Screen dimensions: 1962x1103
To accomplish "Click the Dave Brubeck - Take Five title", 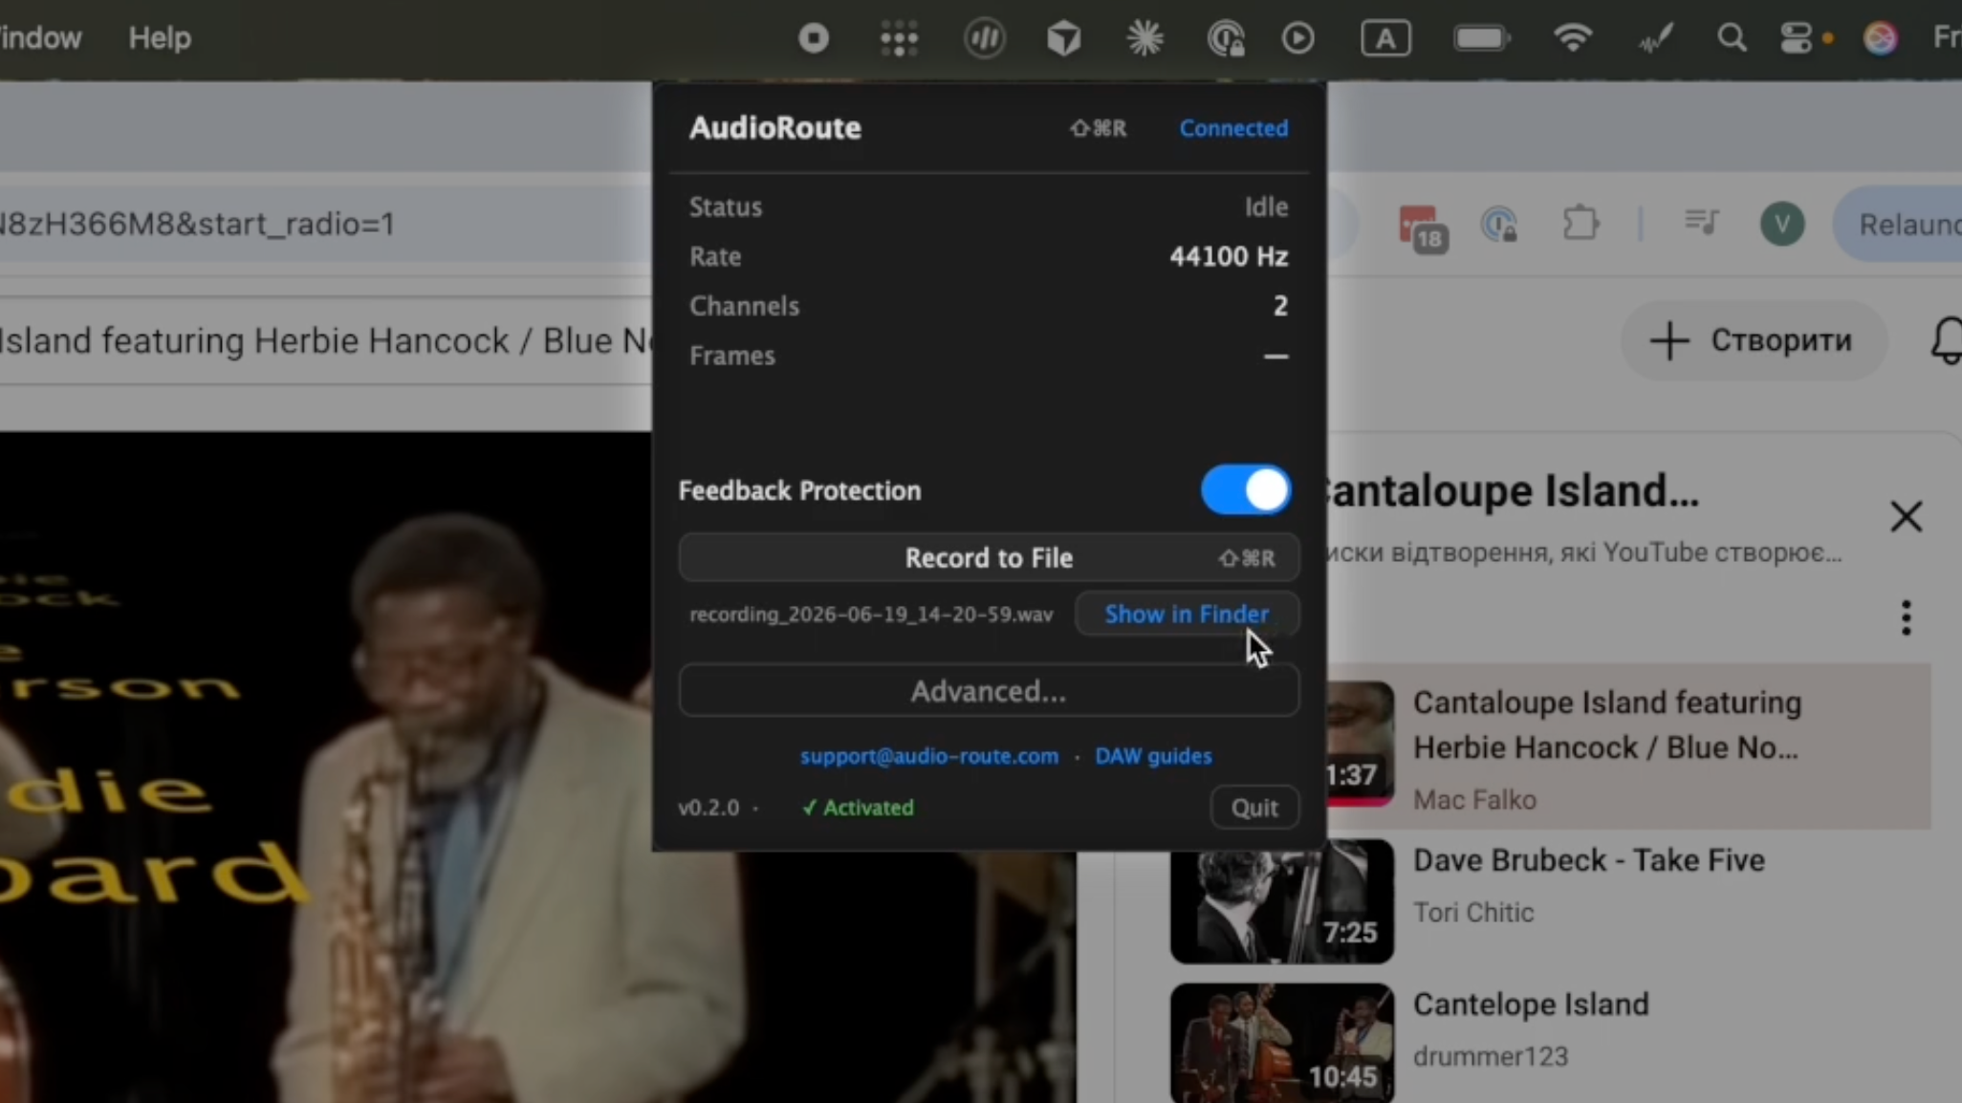I will point(1588,860).
